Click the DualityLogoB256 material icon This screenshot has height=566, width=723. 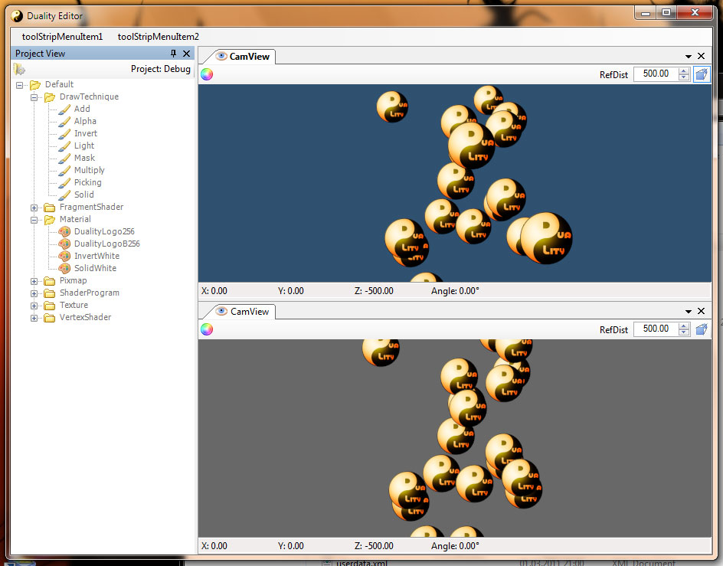click(x=64, y=244)
